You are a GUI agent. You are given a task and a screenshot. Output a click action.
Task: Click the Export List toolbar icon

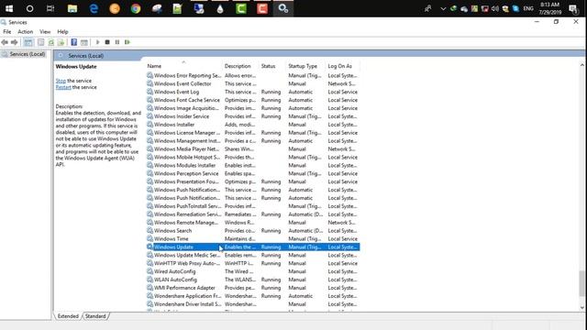pyautogui.click(x=61, y=42)
